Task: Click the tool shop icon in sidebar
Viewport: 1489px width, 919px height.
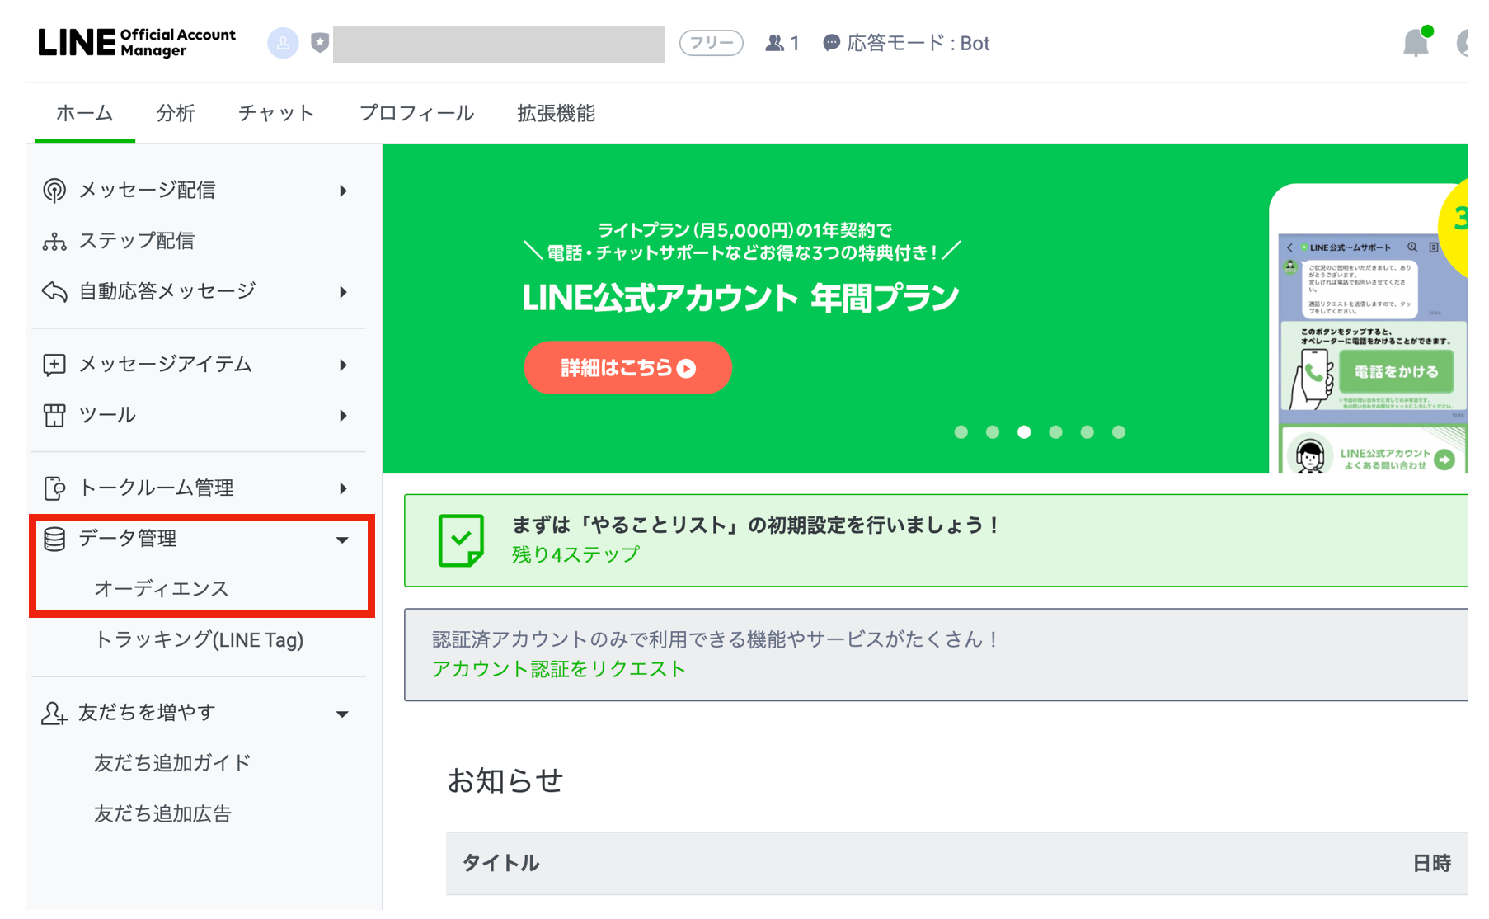Action: point(54,415)
